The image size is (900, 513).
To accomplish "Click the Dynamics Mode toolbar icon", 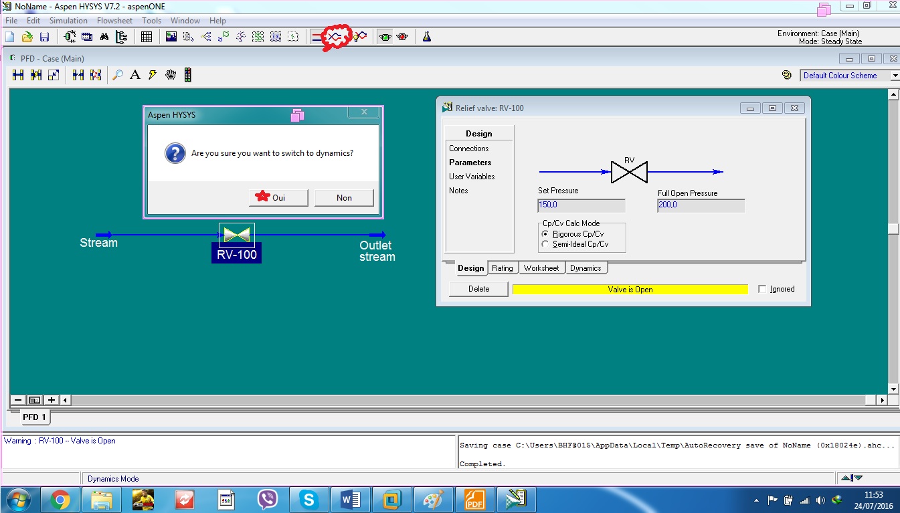I will 336,37.
